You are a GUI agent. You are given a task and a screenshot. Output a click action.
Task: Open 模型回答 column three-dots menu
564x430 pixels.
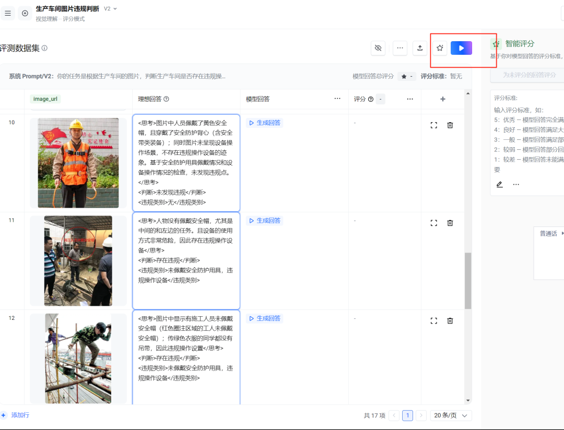click(337, 99)
